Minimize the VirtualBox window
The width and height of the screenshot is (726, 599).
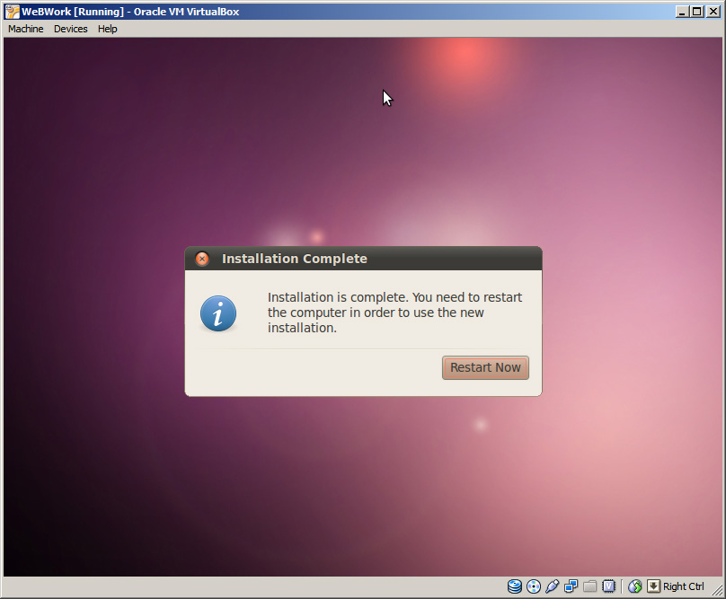(x=681, y=12)
